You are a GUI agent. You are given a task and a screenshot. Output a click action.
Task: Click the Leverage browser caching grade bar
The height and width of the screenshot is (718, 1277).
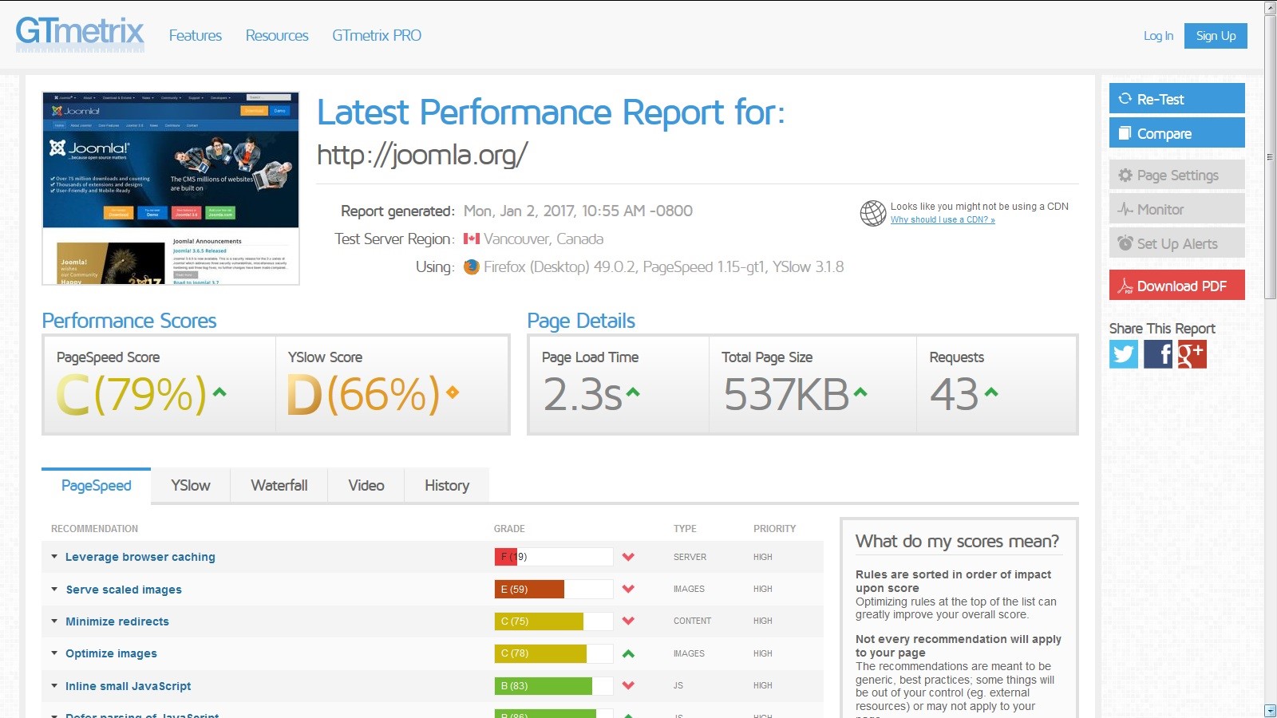coord(553,557)
